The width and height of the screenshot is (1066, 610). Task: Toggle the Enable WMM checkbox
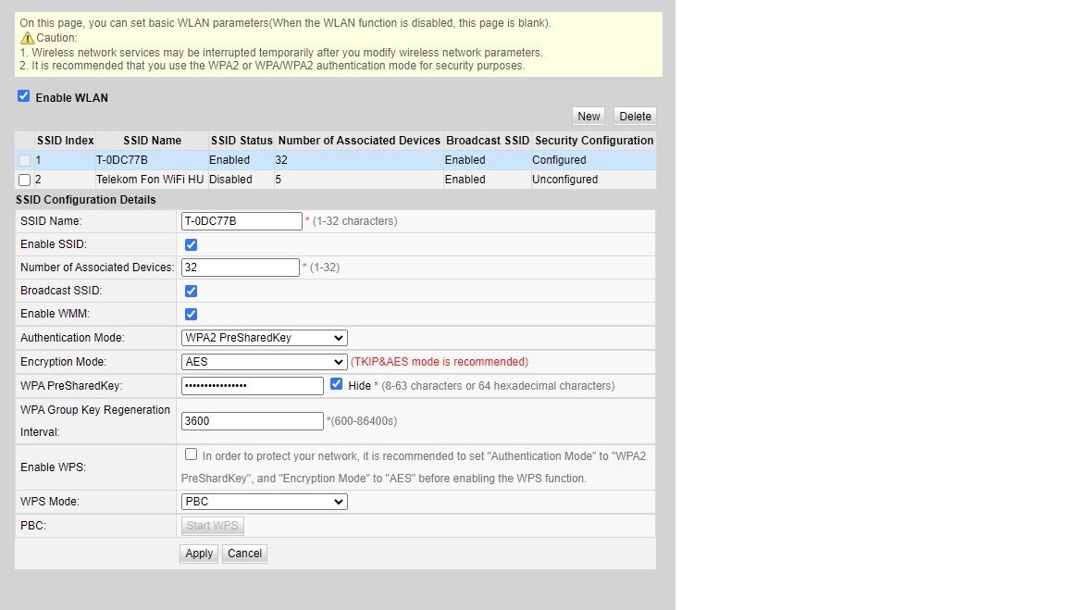(x=191, y=314)
